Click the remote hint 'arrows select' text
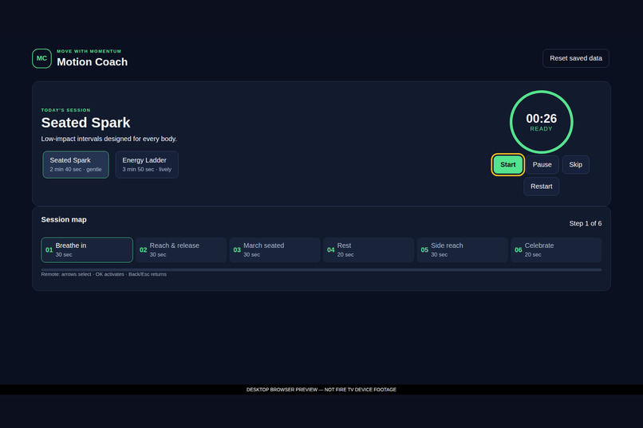The height and width of the screenshot is (428, 643). coord(77,274)
